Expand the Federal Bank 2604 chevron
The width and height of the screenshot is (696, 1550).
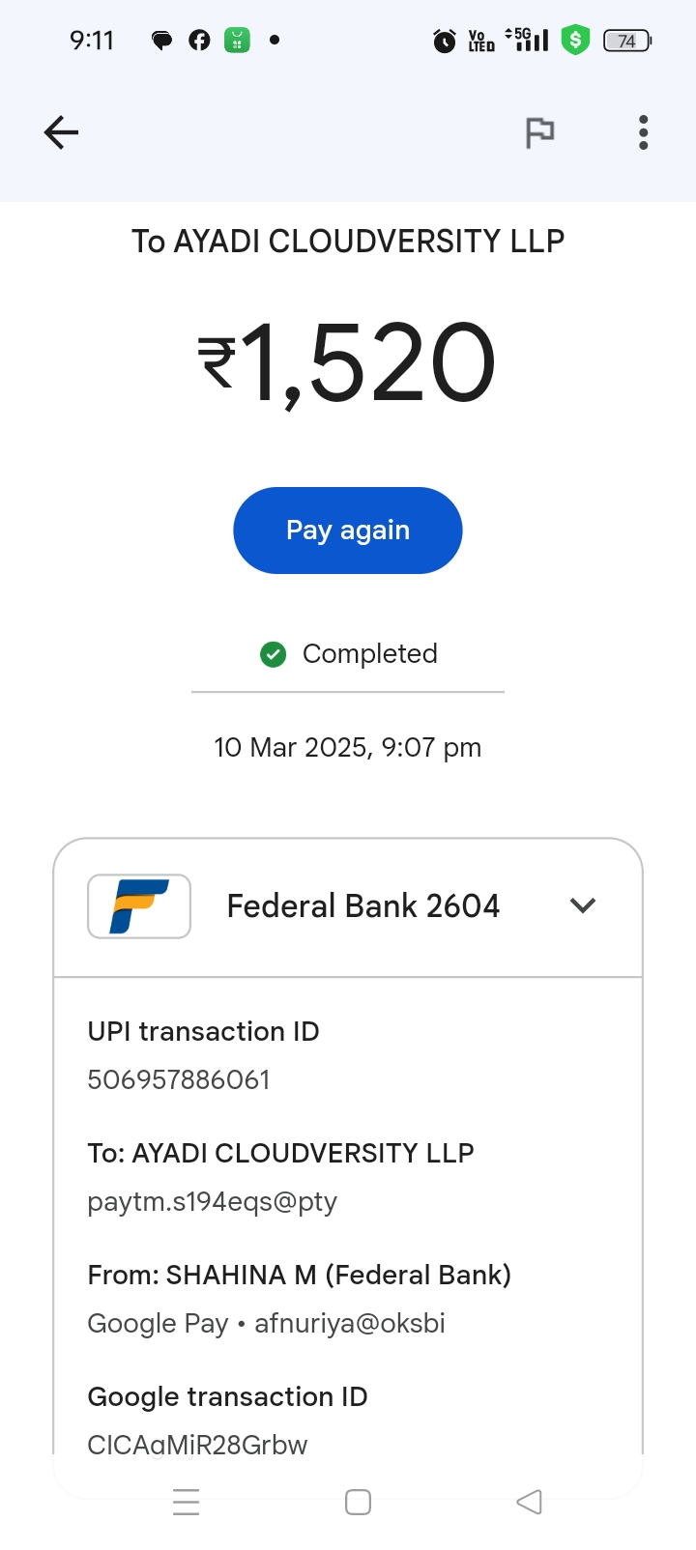click(583, 905)
